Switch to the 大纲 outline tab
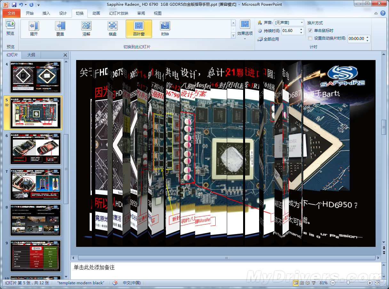Image resolution: width=389 pixels, height=289 pixels. tap(31, 55)
